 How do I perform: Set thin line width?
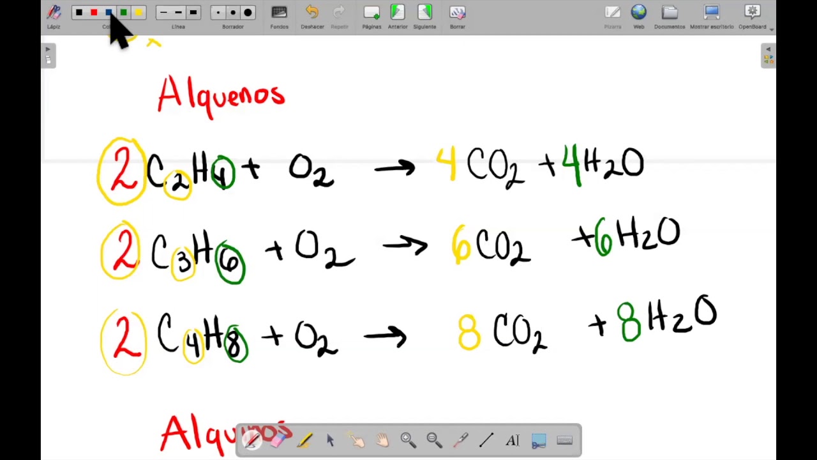tap(163, 12)
